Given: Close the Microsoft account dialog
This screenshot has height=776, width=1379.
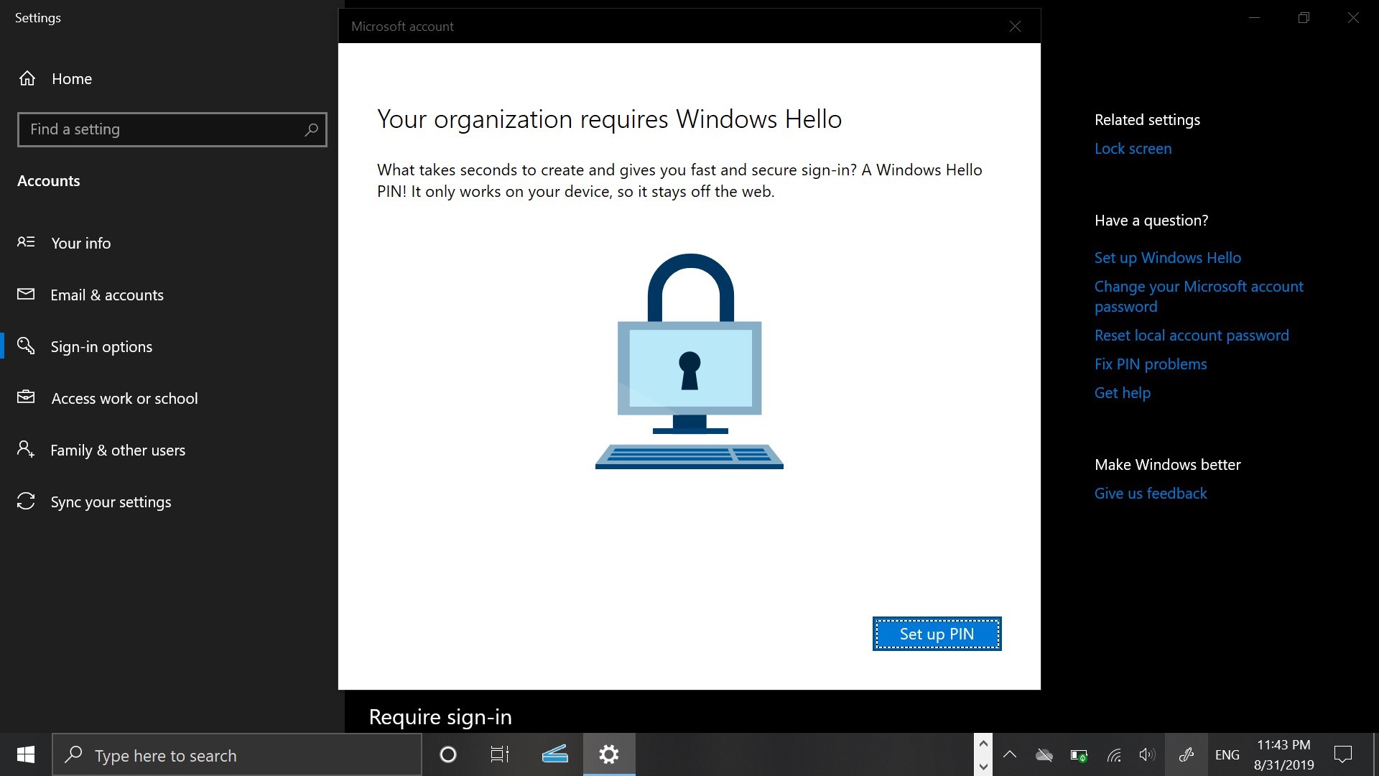Looking at the screenshot, I should [x=1015, y=27].
